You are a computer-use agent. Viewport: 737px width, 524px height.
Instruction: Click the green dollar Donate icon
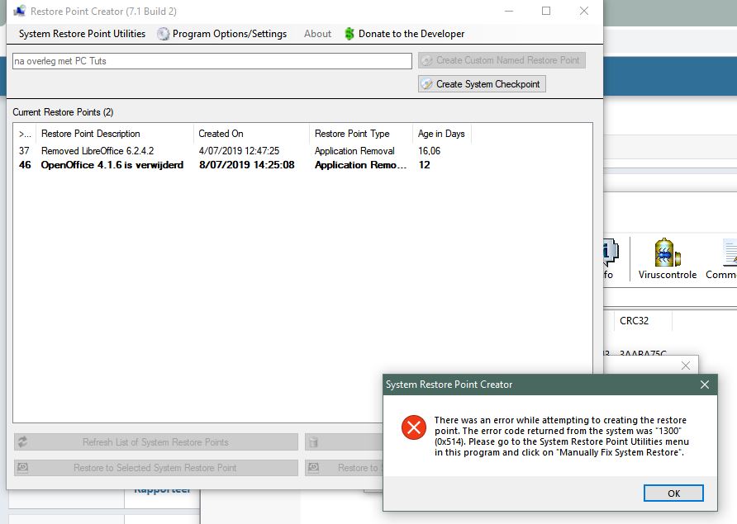pyautogui.click(x=349, y=34)
